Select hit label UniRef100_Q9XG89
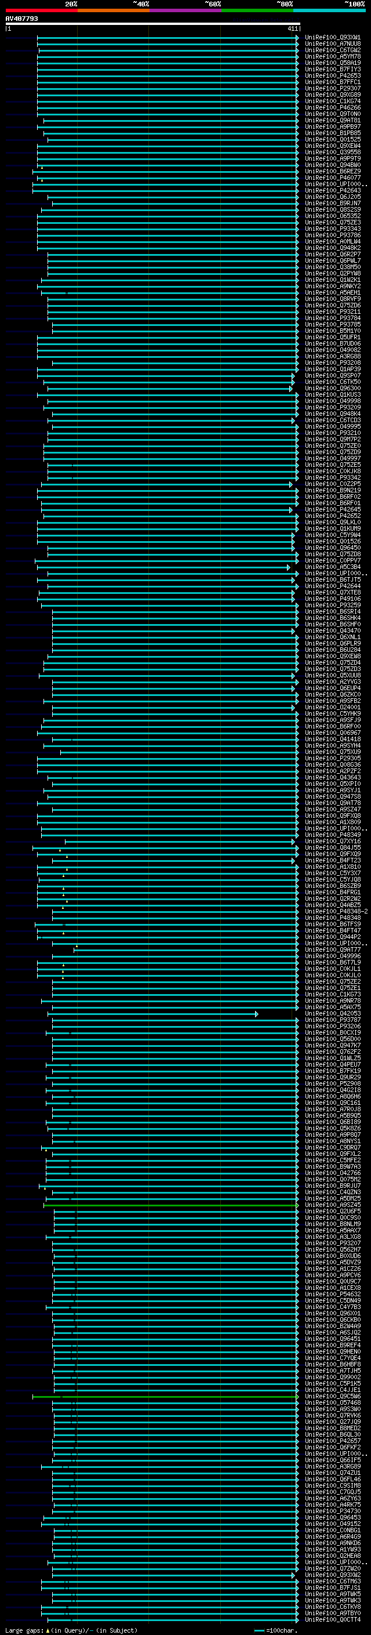371x1635 pixels. tap(333, 95)
